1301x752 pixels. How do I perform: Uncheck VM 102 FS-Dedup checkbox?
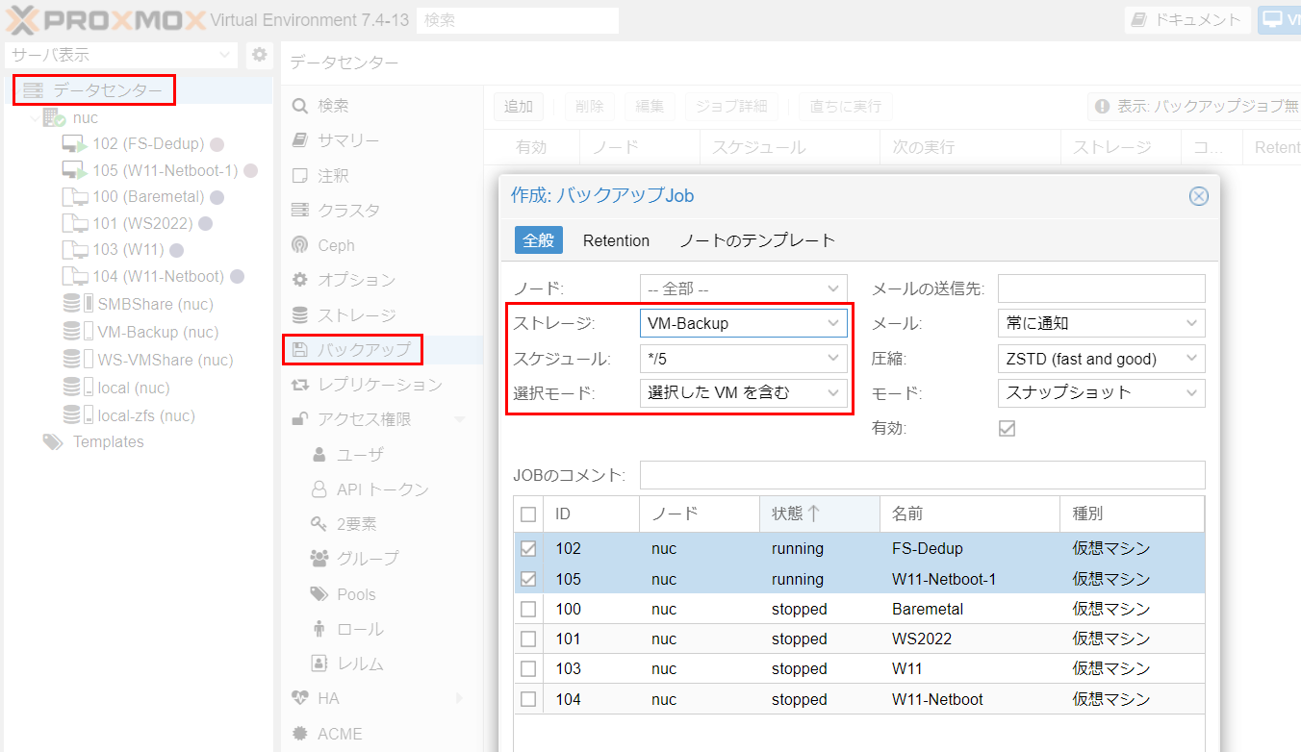click(x=528, y=549)
